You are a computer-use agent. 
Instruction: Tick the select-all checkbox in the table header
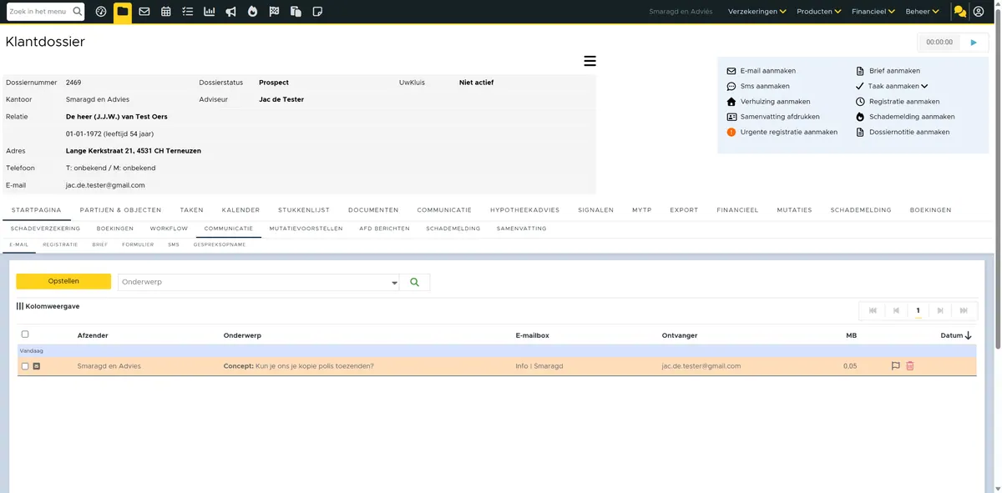click(25, 335)
